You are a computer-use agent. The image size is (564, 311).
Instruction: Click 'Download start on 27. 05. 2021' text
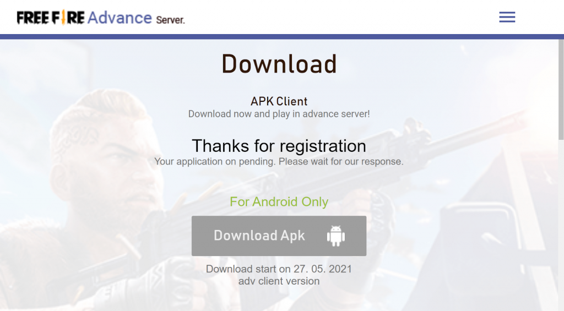[279, 269]
